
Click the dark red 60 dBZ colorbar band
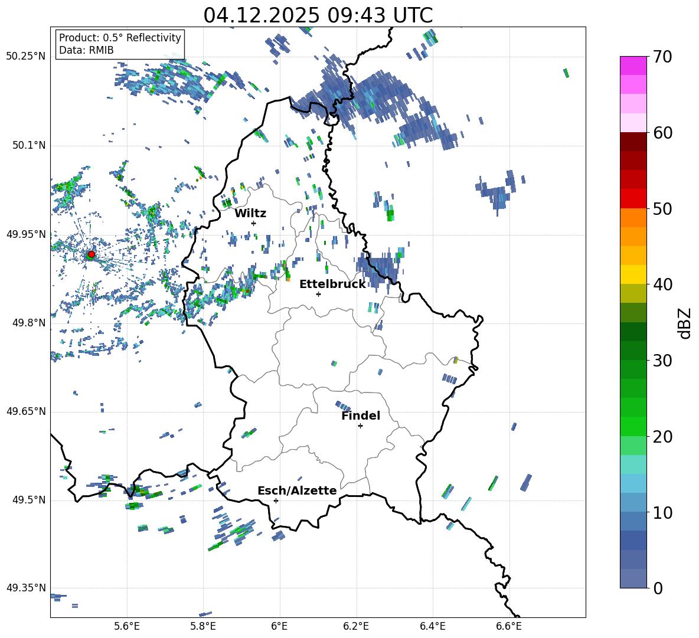pyautogui.click(x=633, y=142)
